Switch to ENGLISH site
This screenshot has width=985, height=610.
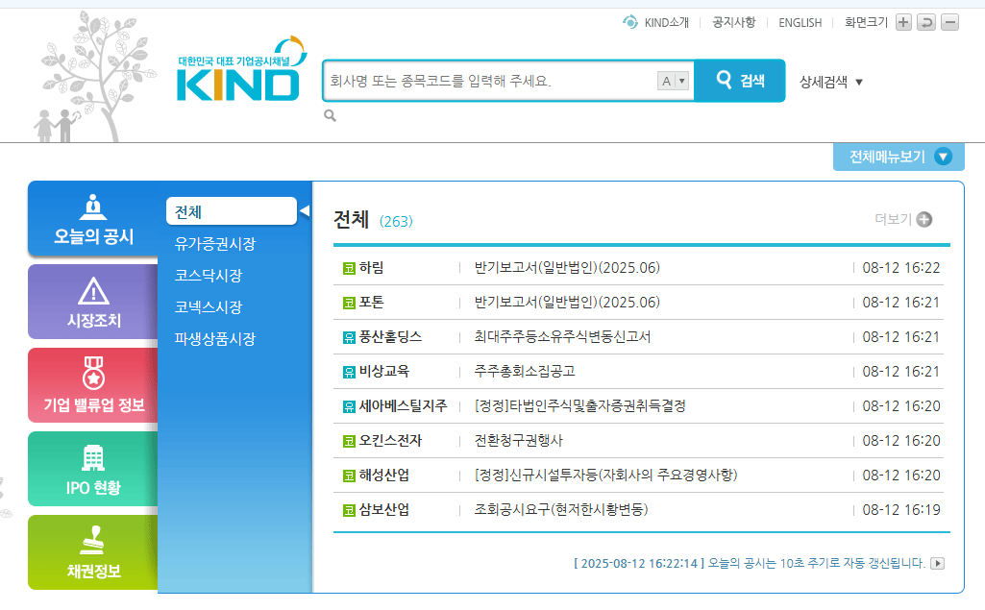(x=800, y=23)
